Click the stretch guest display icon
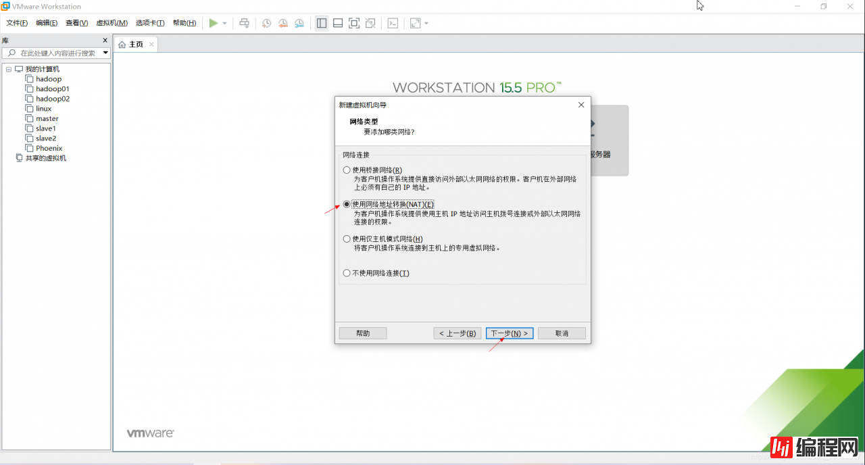 click(x=415, y=23)
